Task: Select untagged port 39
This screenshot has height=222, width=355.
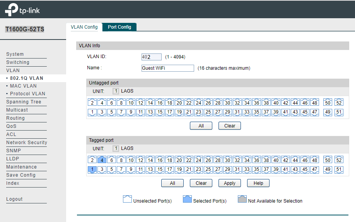Action: tap(276, 112)
